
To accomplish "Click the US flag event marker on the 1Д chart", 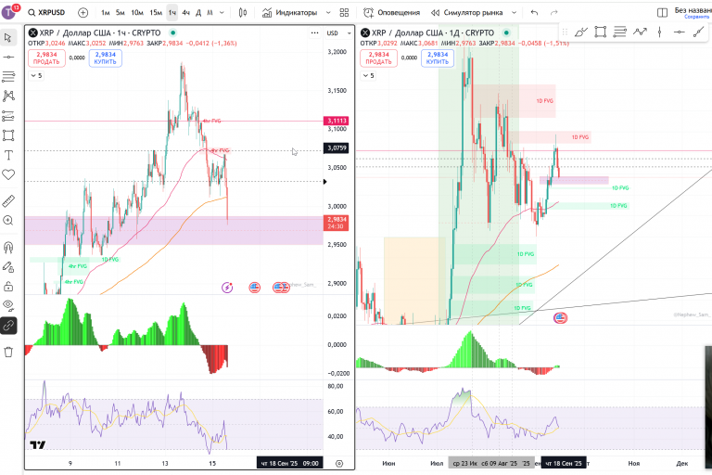I will point(560,317).
